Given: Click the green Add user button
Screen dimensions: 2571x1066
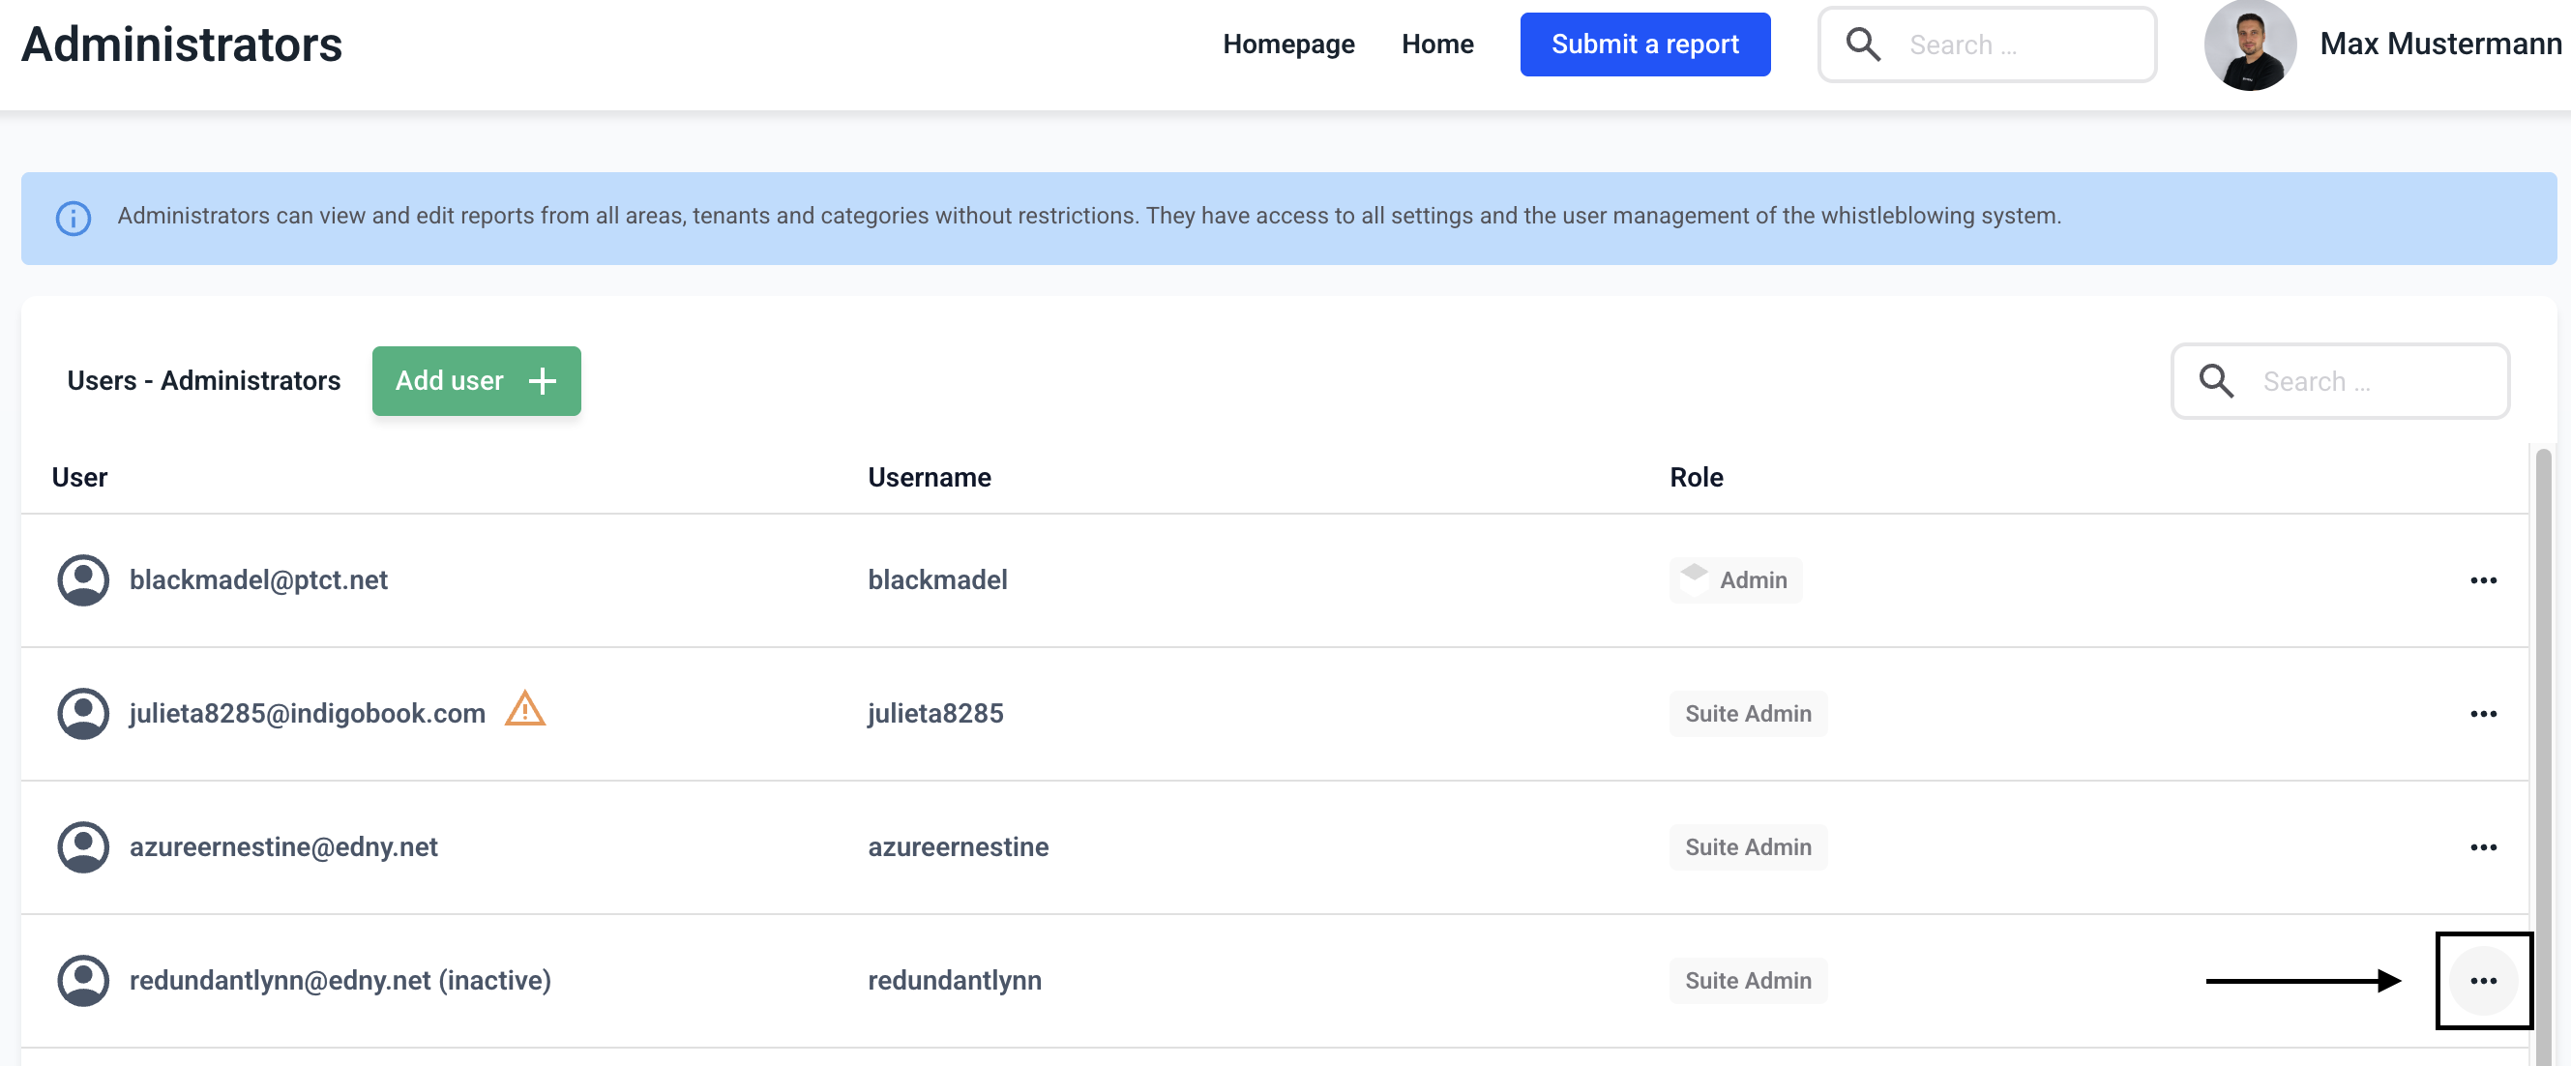Looking at the screenshot, I should tap(476, 381).
